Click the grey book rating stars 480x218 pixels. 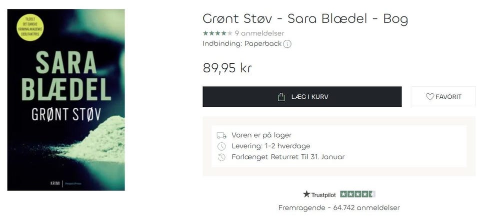point(217,33)
